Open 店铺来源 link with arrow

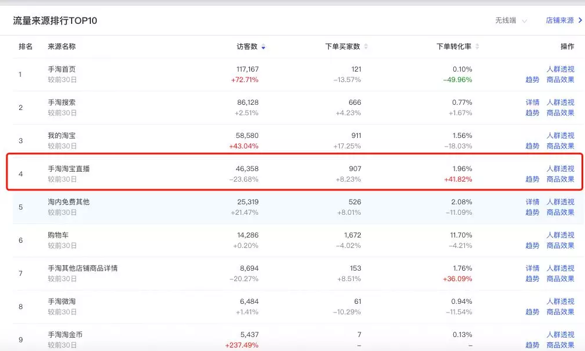563,20
